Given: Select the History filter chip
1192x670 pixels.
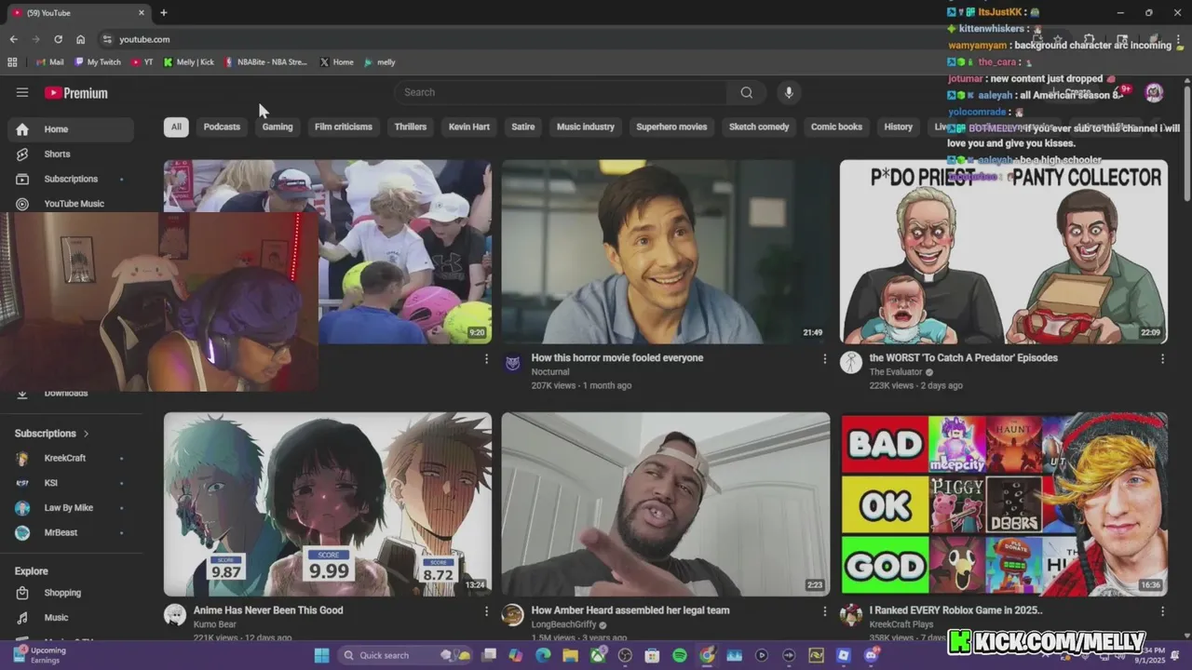Looking at the screenshot, I should coord(899,127).
